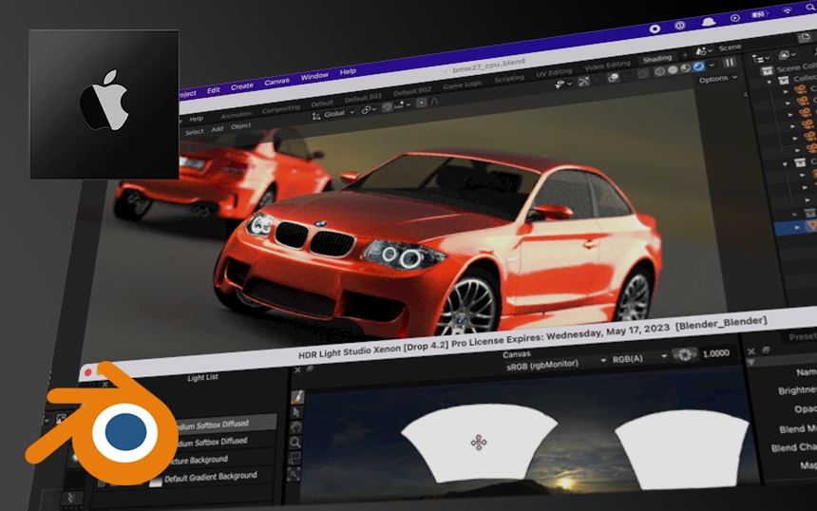Open the RGB(A) channel dropdown
The width and height of the screenshot is (817, 511).
pos(639,359)
